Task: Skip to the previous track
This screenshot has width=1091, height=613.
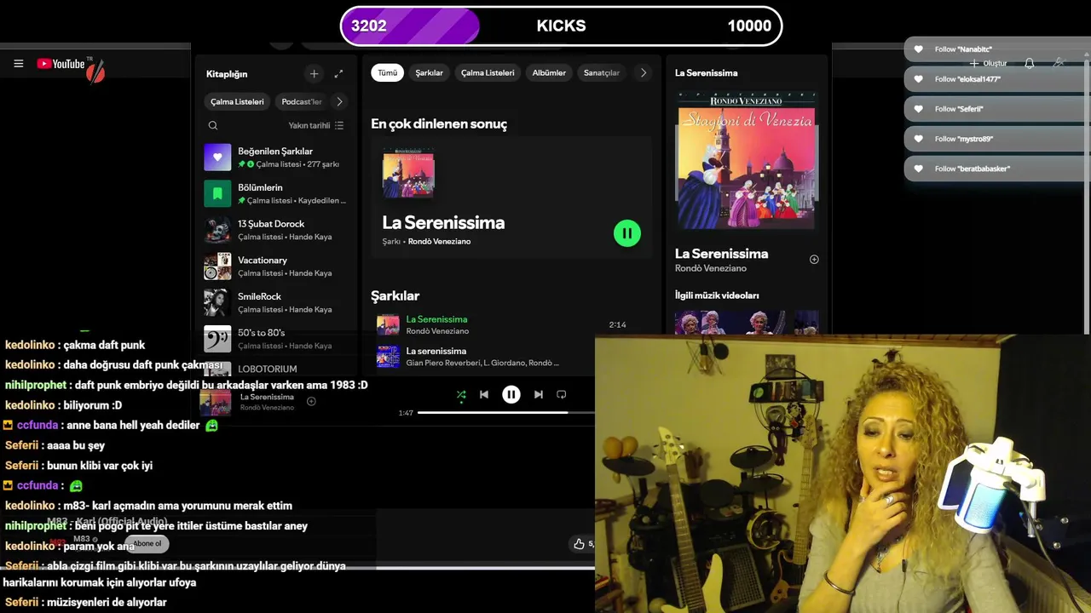Action: pyautogui.click(x=484, y=394)
